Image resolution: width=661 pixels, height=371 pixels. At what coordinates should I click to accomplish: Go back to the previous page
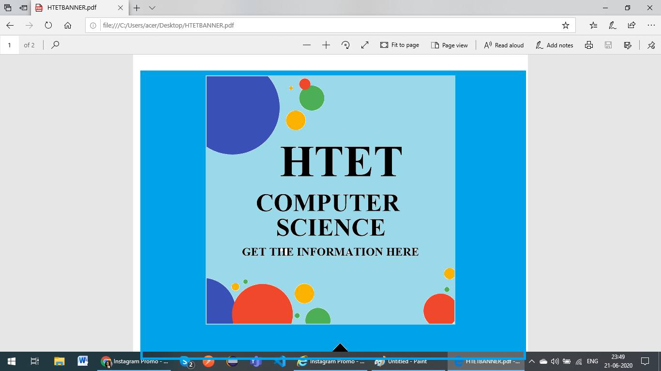[x=10, y=25]
